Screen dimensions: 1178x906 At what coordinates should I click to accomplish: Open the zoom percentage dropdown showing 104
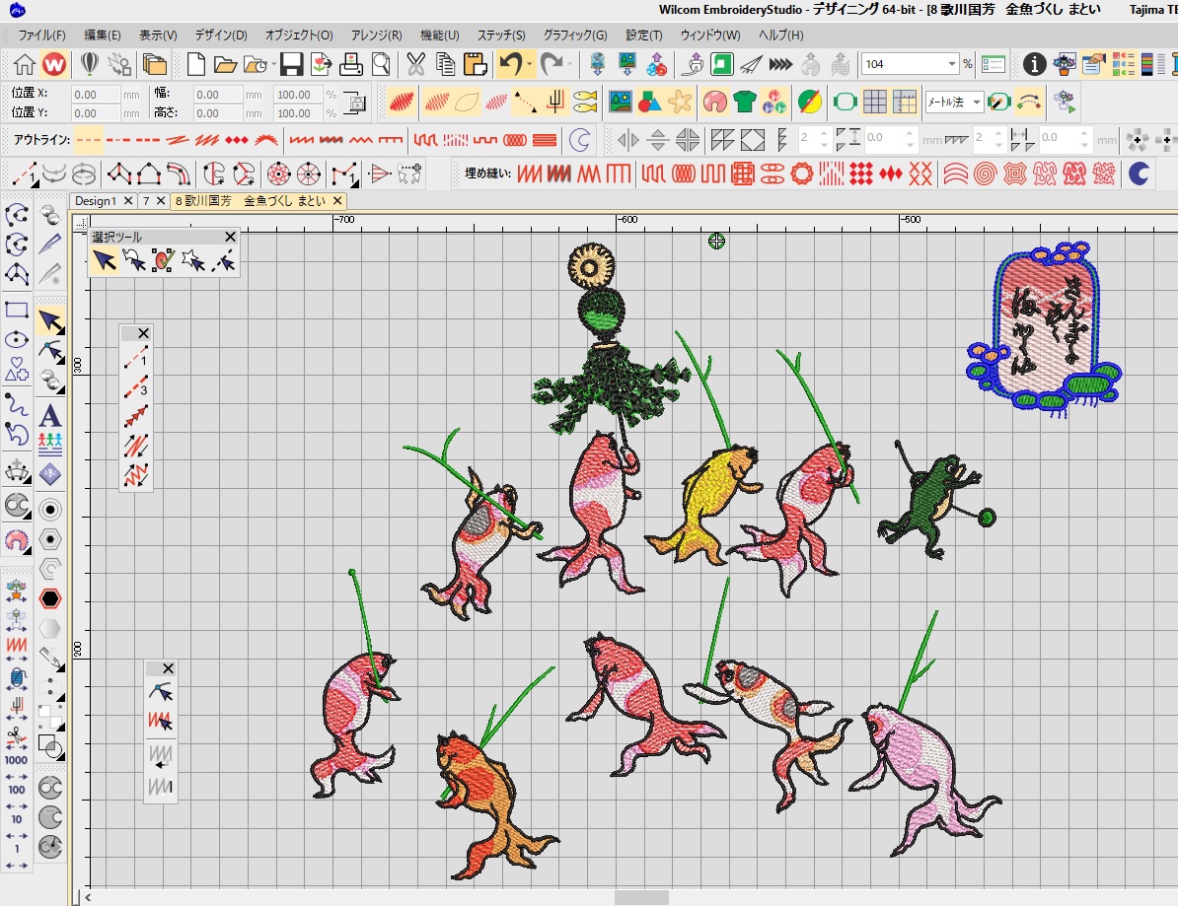click(x=952, y=64)
